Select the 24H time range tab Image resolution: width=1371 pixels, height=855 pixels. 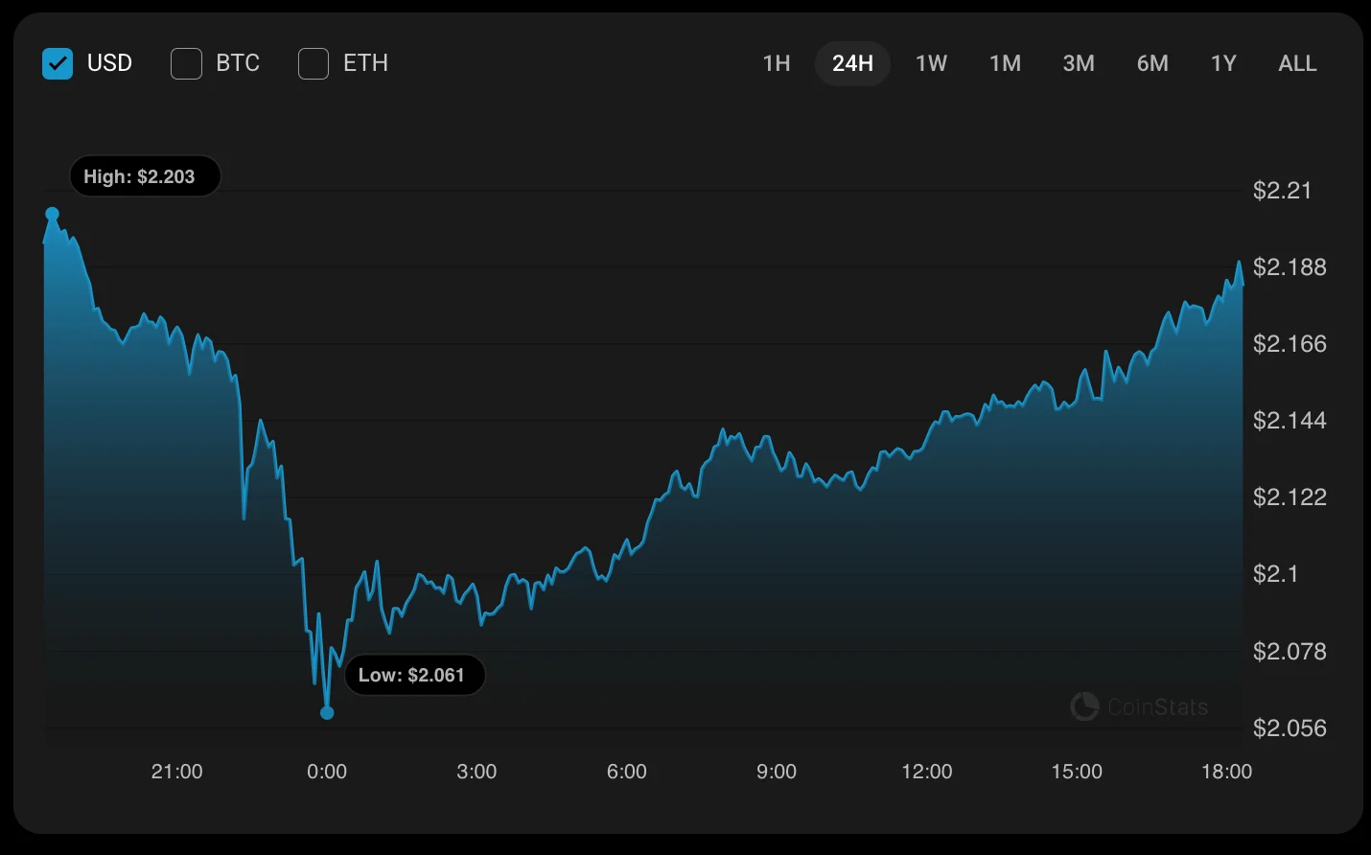pos(852,63)
